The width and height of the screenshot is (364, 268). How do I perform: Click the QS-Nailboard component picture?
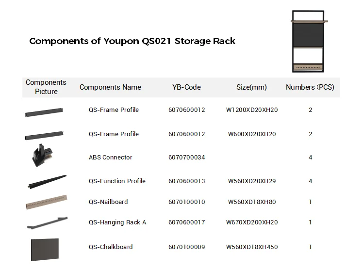point(46,203)
